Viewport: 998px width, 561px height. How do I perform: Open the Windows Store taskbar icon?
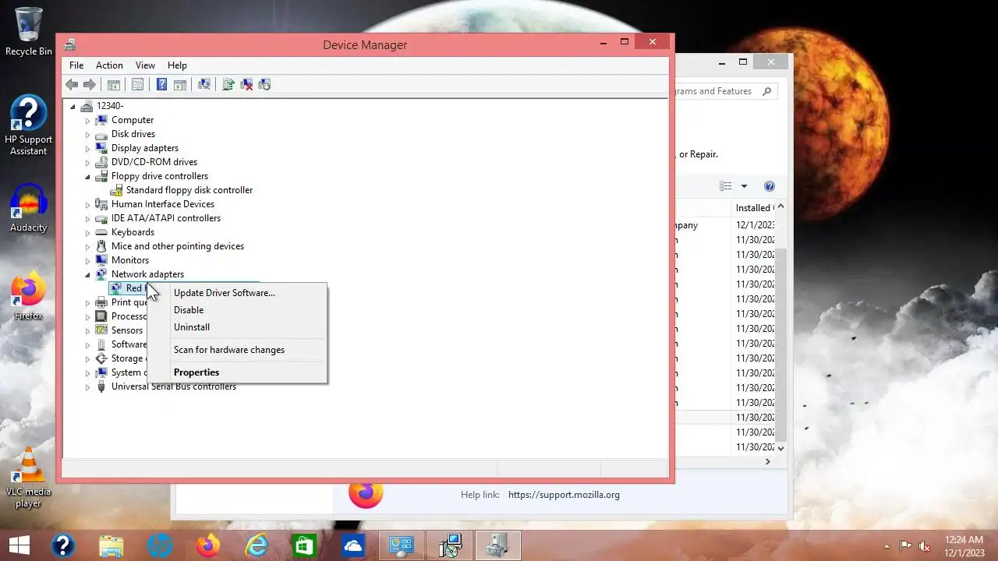pos(304,545)
